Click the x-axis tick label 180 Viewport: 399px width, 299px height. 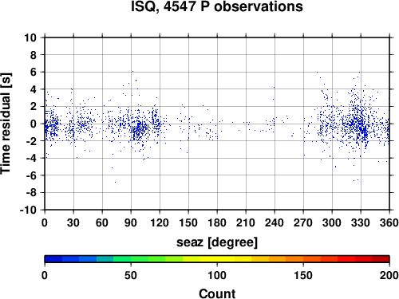[x=217, y=222]
